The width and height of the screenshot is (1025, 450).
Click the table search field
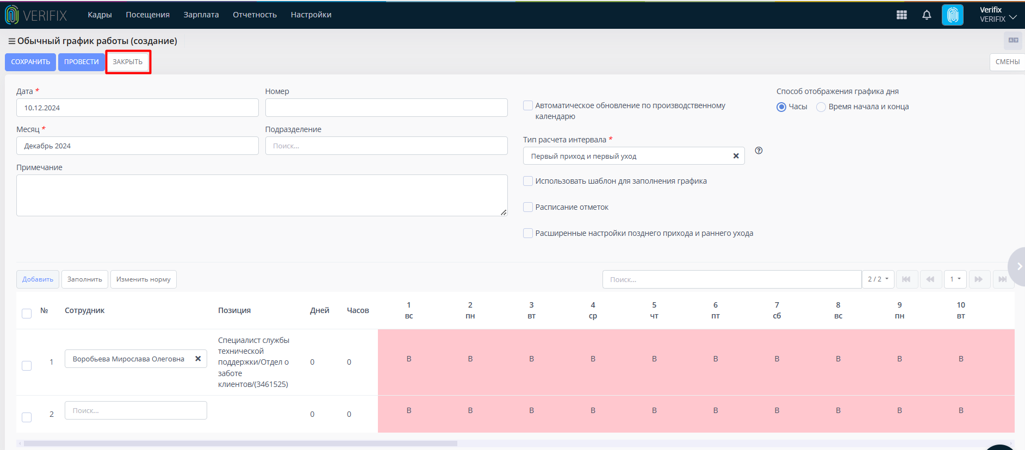732,279
